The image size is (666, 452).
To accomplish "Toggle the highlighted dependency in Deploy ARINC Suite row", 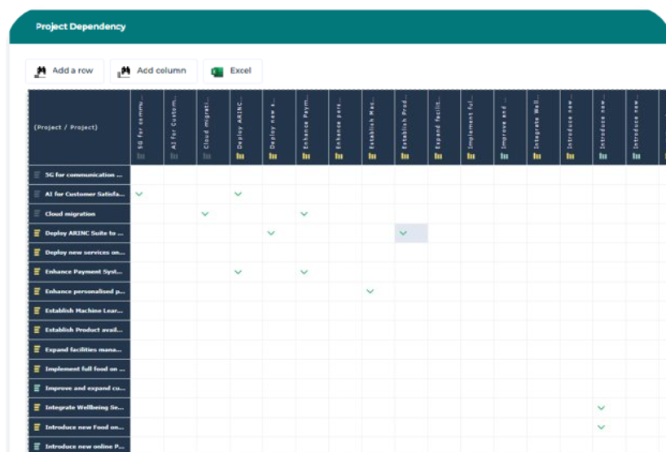I will pyautogui.click(x=403, y=233).
